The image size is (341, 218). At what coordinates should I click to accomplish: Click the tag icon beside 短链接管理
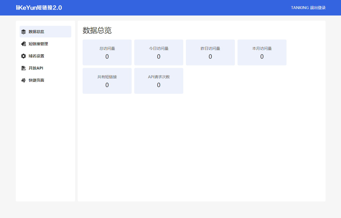23,44
